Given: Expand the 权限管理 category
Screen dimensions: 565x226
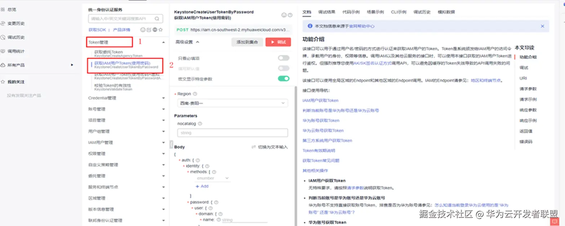Looking at the screenshot, I should 164,154.
